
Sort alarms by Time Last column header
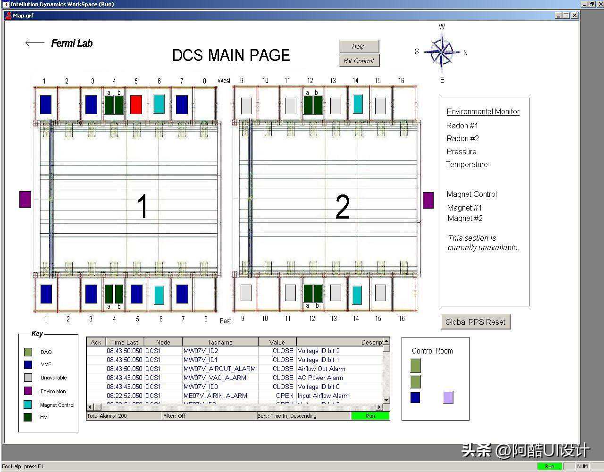point(125,342)
